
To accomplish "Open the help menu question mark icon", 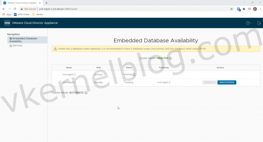I will click(249, 23).
